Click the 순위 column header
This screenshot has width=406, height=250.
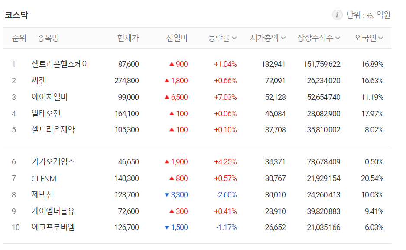(19, 38)
